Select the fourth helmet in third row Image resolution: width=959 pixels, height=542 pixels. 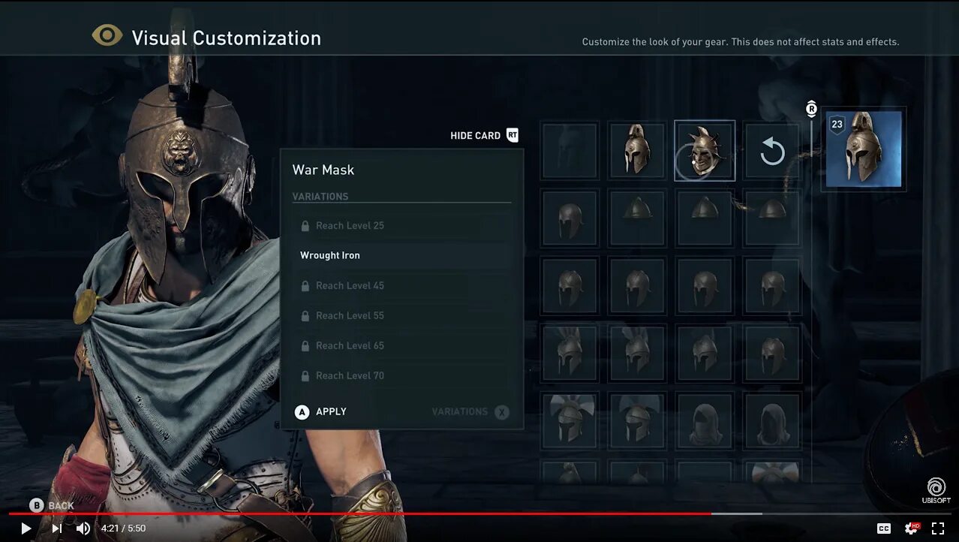point(772,286)
